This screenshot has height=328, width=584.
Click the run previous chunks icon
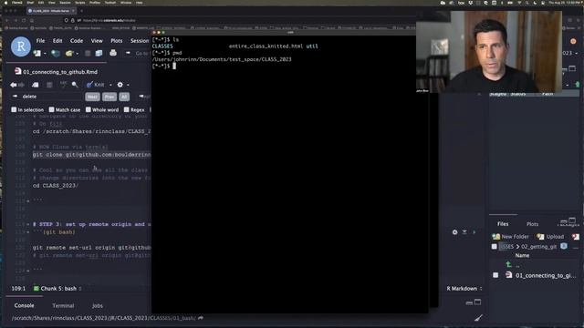pos(464,232)
